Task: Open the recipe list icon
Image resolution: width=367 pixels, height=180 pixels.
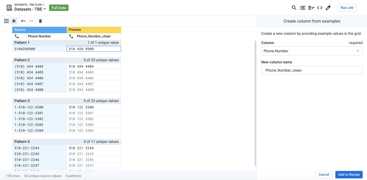Action: (x=302, y=8)
